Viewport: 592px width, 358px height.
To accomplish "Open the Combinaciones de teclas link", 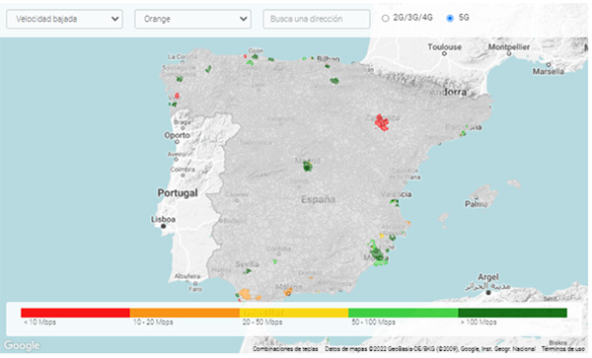I will pos(285,349).
